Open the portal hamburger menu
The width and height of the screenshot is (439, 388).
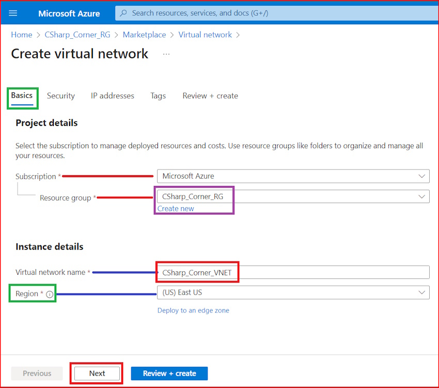[x=13, y=13]
